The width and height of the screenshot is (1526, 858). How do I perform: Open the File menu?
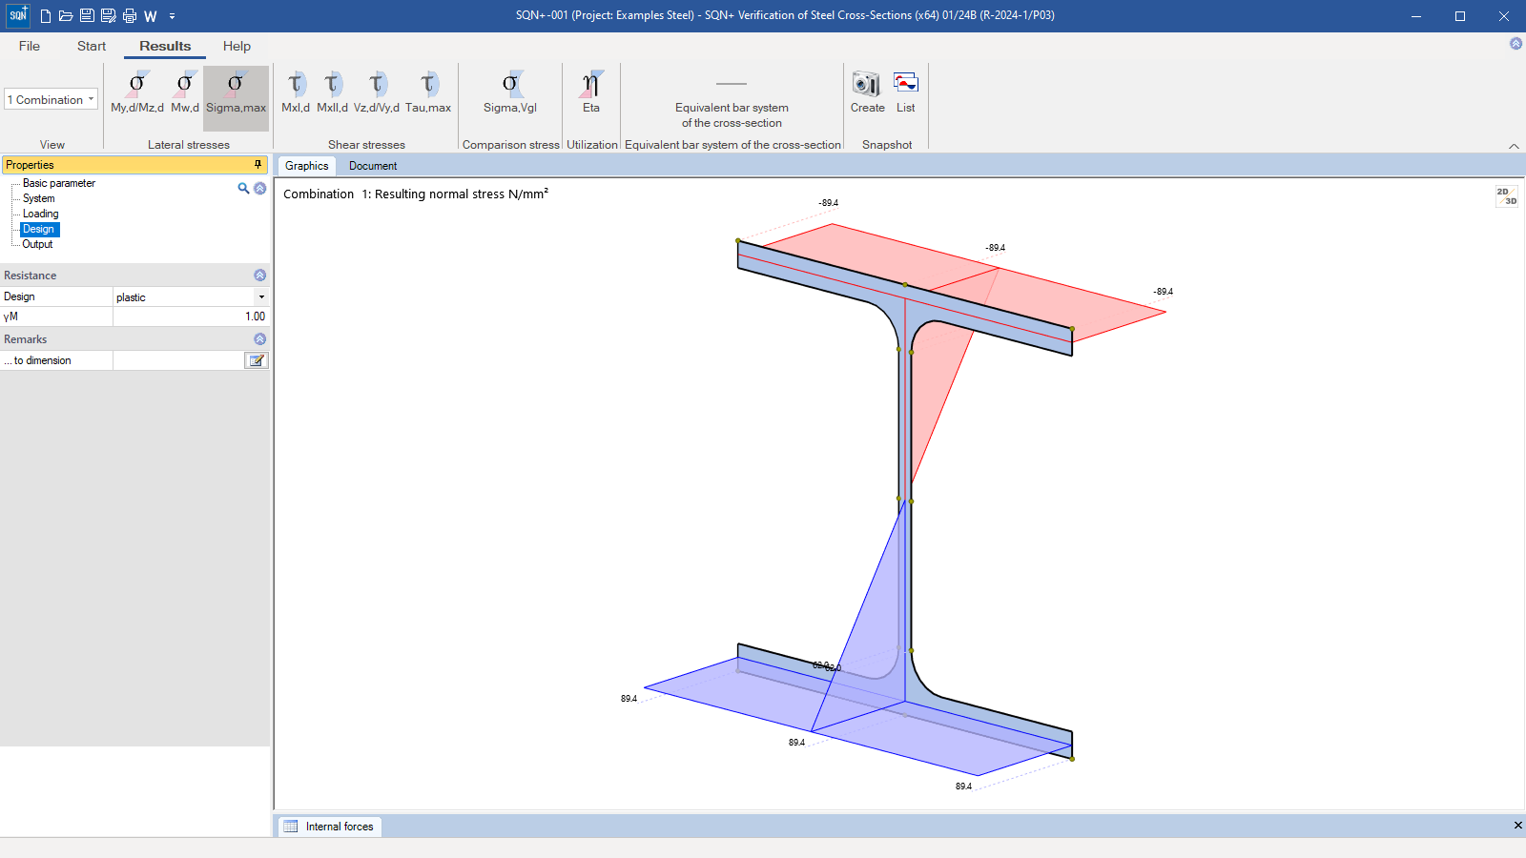tap(30, 46)
